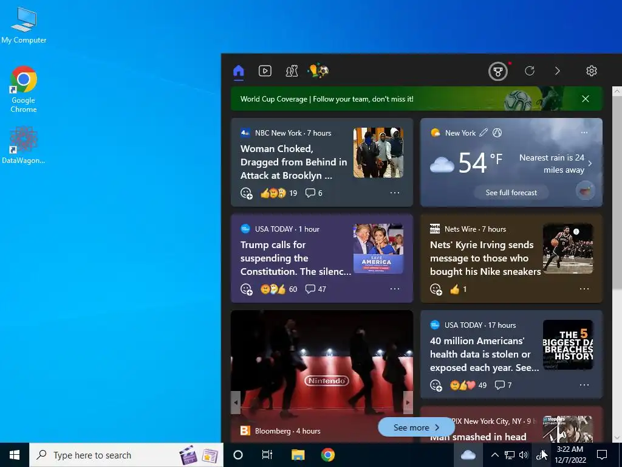
Task: Go to next slide on Nintendo carousel
Action: pyautogui.click(x=408, y=403)
